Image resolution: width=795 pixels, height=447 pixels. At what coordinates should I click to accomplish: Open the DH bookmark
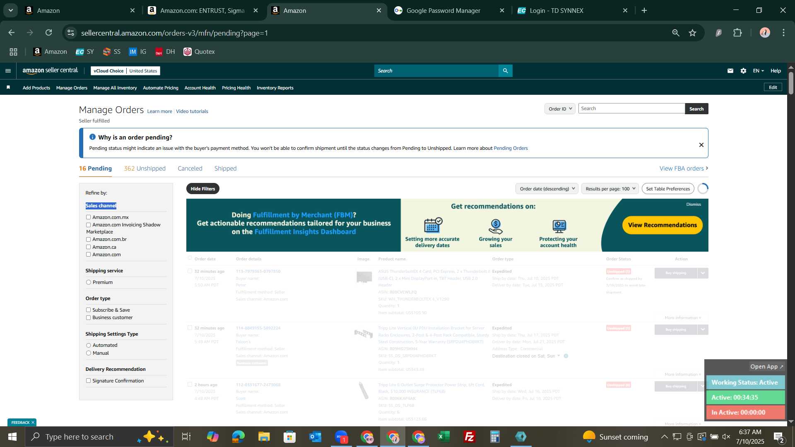[165, 52]
